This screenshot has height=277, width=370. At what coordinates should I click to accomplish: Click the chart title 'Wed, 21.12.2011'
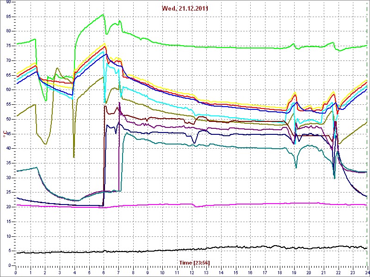(185, 8)
